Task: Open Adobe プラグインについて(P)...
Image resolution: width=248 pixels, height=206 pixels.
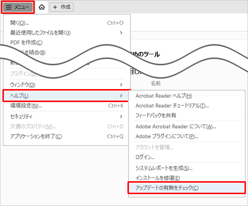Action: pos(187,136)
